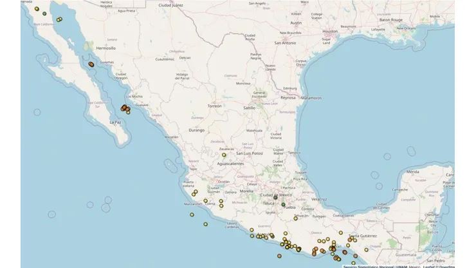476x268 pixels.
Task: Click the Tampico city label
Action: coord(294,153)
